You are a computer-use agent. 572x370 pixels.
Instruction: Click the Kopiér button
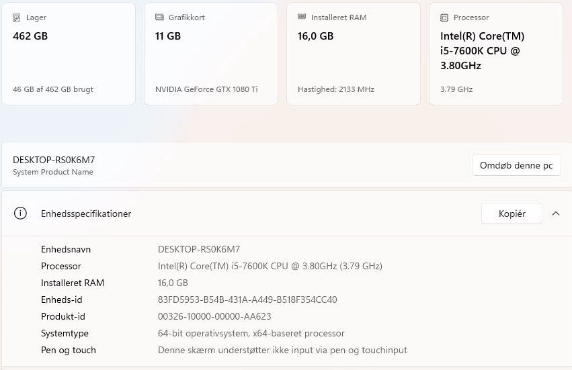pyautogui.click(x=512, y=214)
